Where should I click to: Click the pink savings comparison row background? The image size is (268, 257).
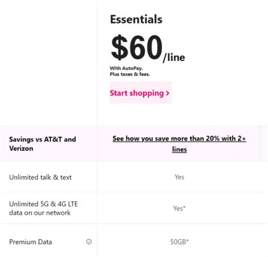tap(134, 143)
